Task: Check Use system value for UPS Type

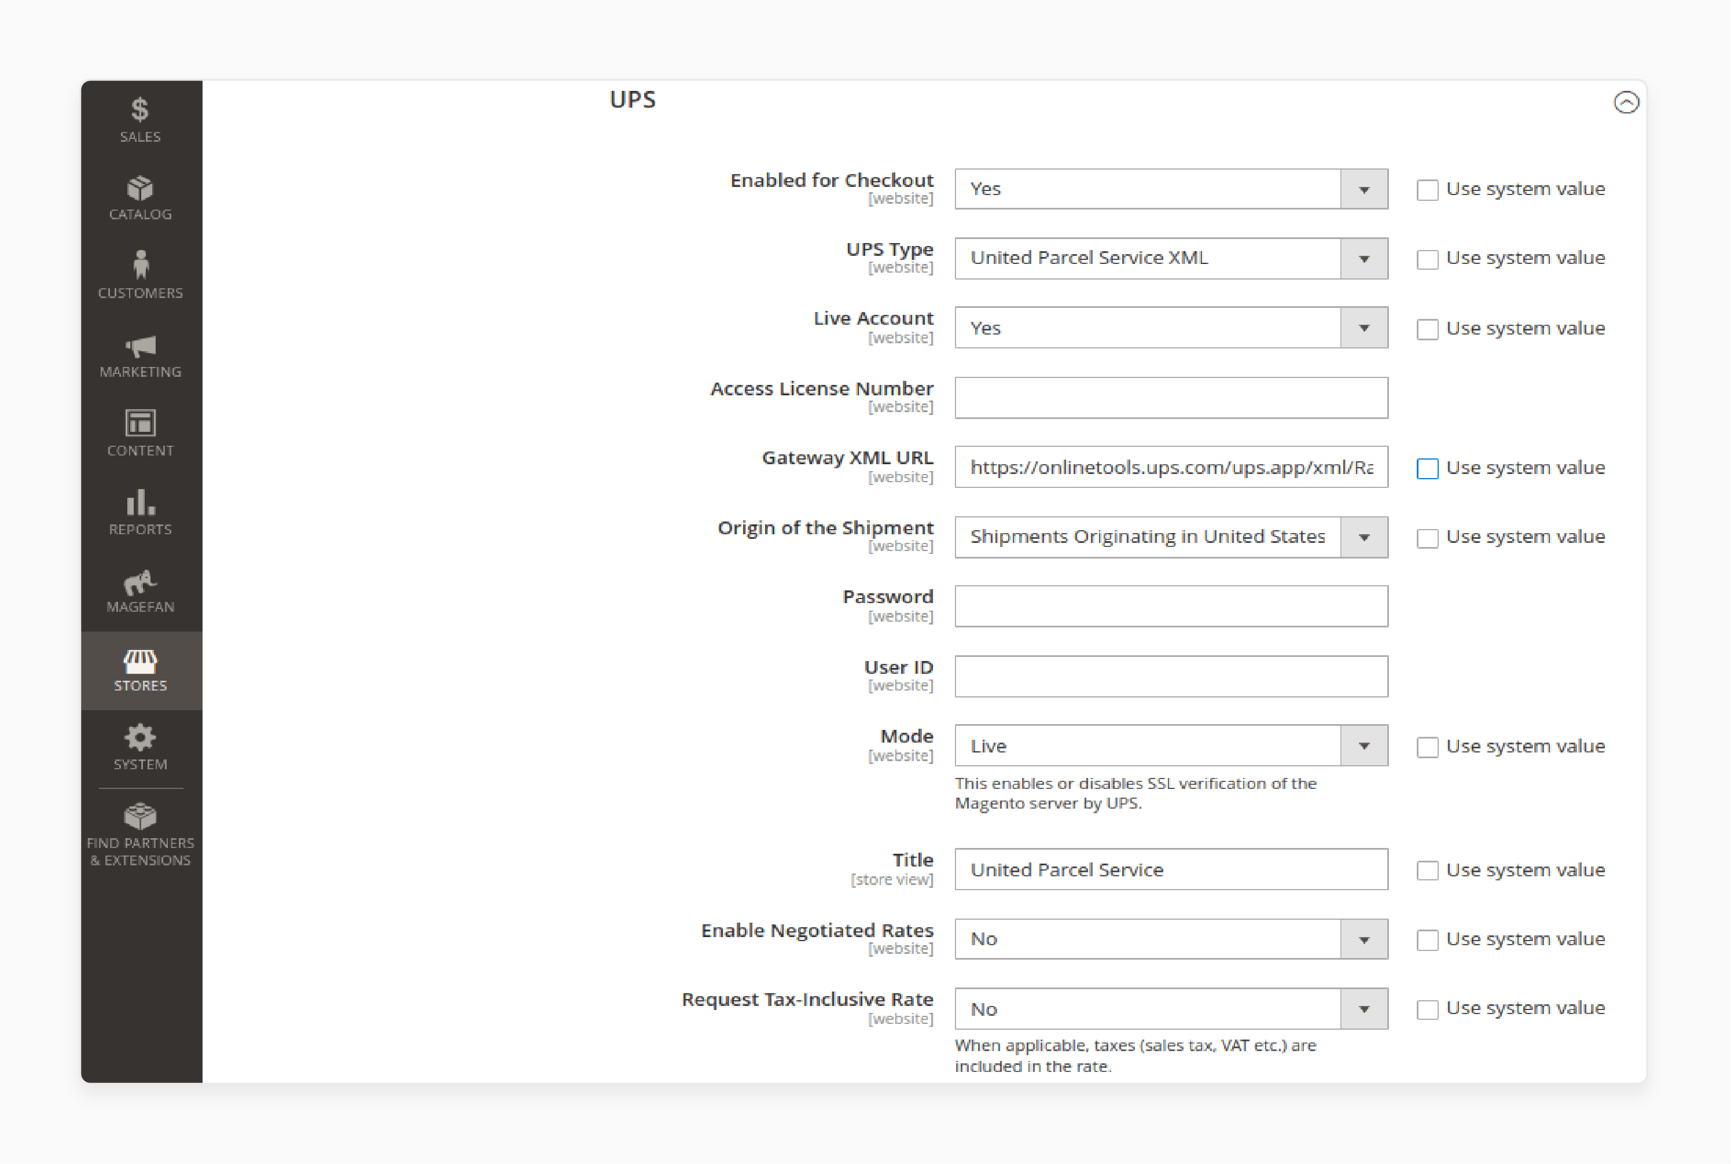Action: [x=1427, y=259]
